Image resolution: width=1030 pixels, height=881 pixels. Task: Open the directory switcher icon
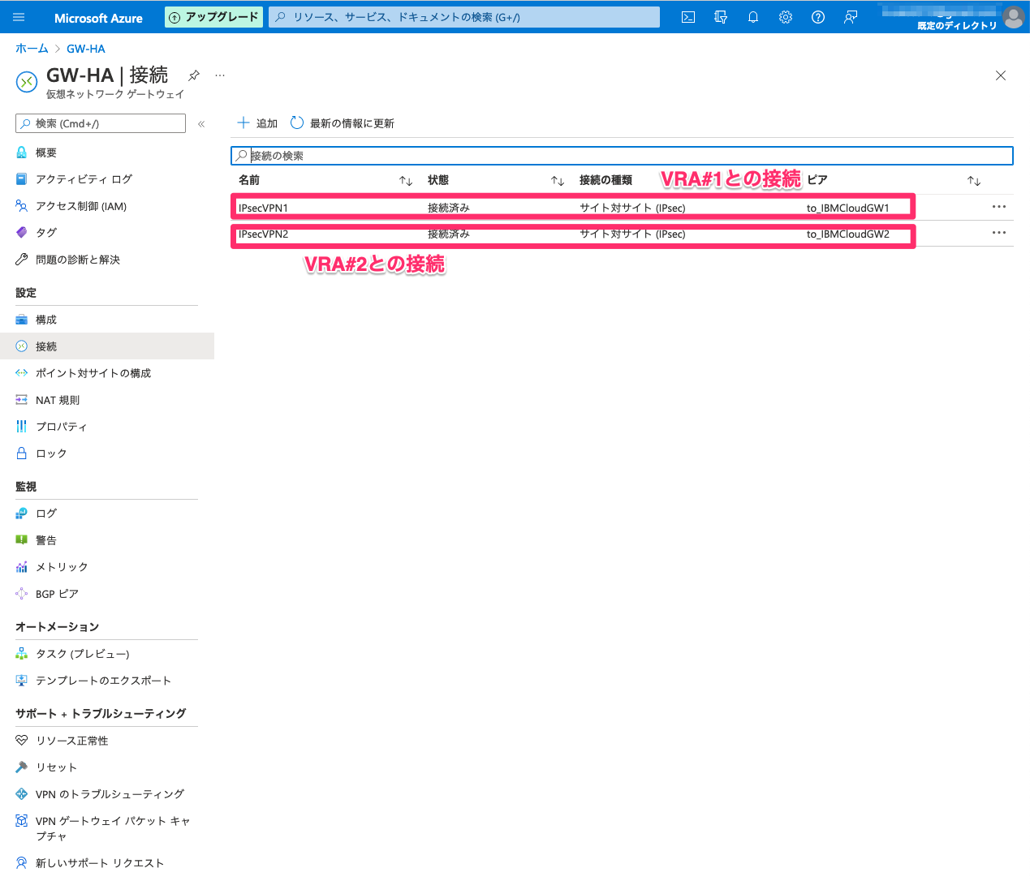720,16
